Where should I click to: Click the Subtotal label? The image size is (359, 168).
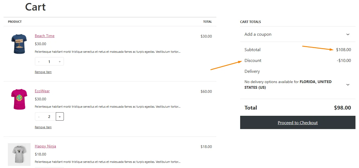click(252, 50)
